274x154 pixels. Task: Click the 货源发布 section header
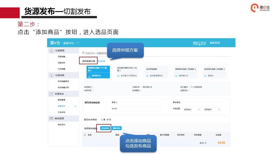point(63,94)
